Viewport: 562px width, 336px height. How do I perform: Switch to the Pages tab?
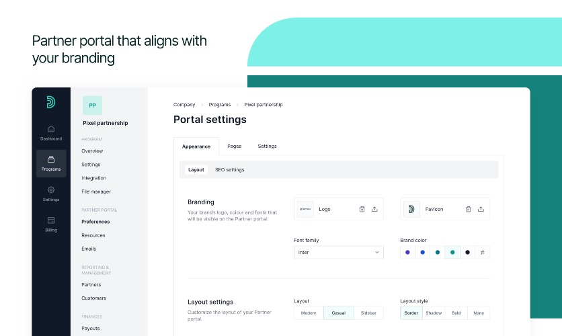[235, 146]
